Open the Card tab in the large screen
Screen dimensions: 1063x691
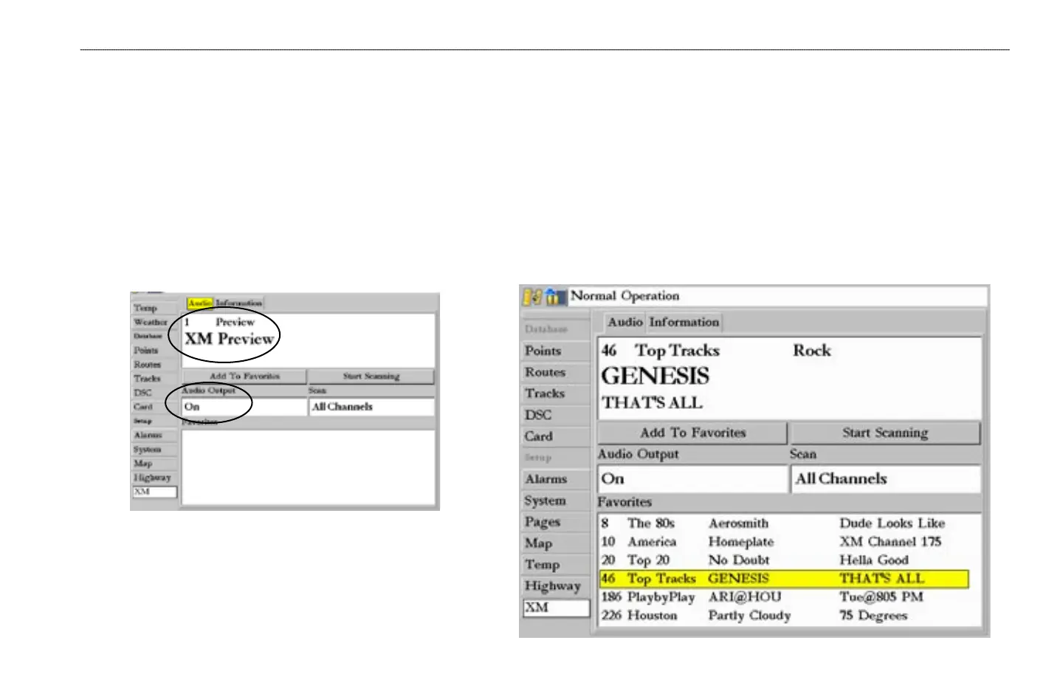[x=557, y=437]
